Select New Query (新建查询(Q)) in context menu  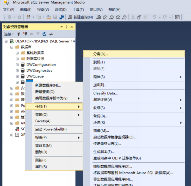pos(54,92)
